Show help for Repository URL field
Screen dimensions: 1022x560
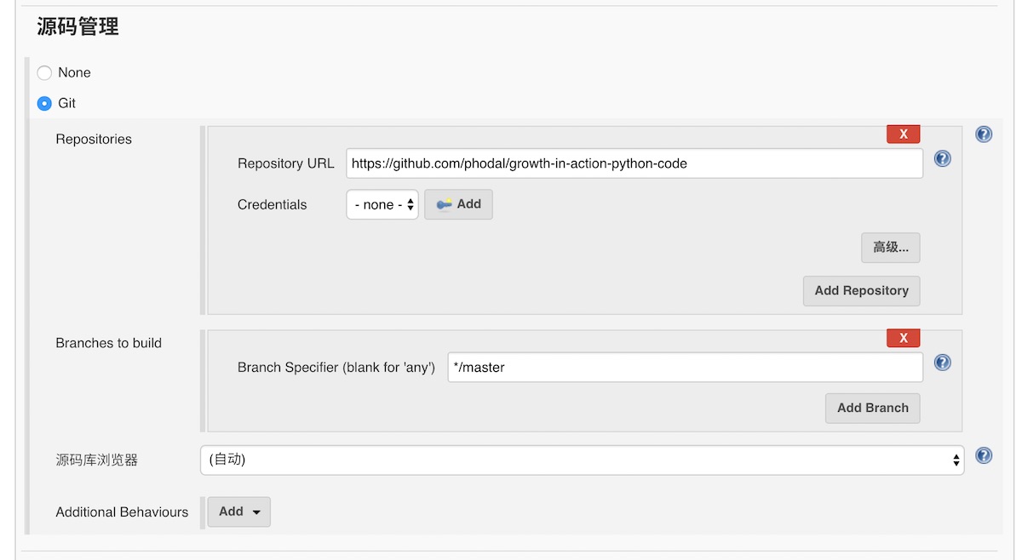point(942,159)
